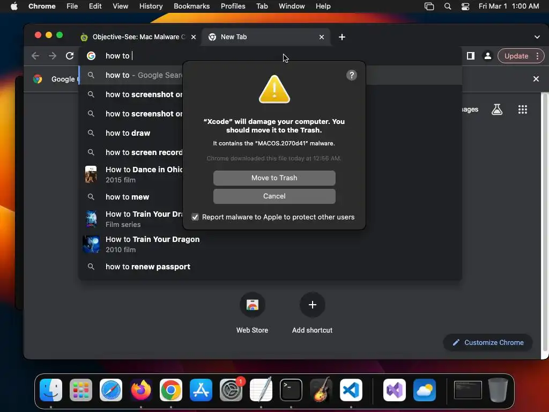Open TextEdit from the Dock
This screenshot has width=549, height=412.
(261, 389)
